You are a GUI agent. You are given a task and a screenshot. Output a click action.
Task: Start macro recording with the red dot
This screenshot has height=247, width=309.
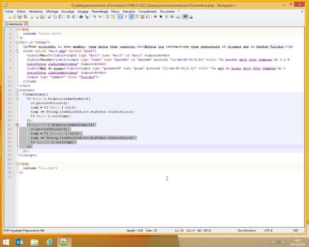click(155, 17)
